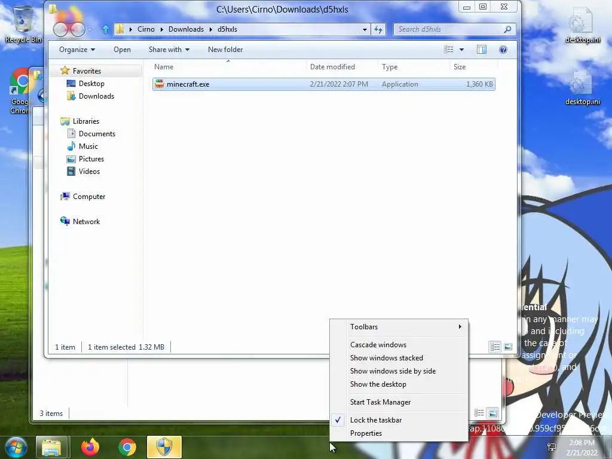Screen dimensions: 612x459
Task: Navigate to Cirno in address bar
Action: point(146,29)
